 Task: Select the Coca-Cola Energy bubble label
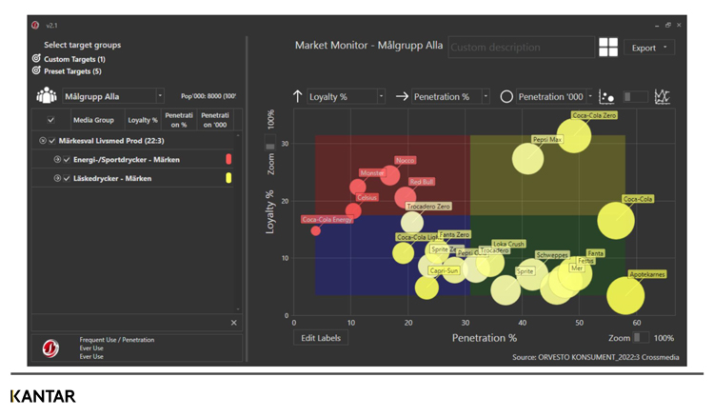tap(327, 219)
